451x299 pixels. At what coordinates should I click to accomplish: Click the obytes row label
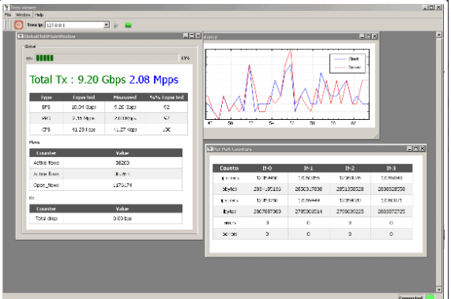(x=230, y=189)
